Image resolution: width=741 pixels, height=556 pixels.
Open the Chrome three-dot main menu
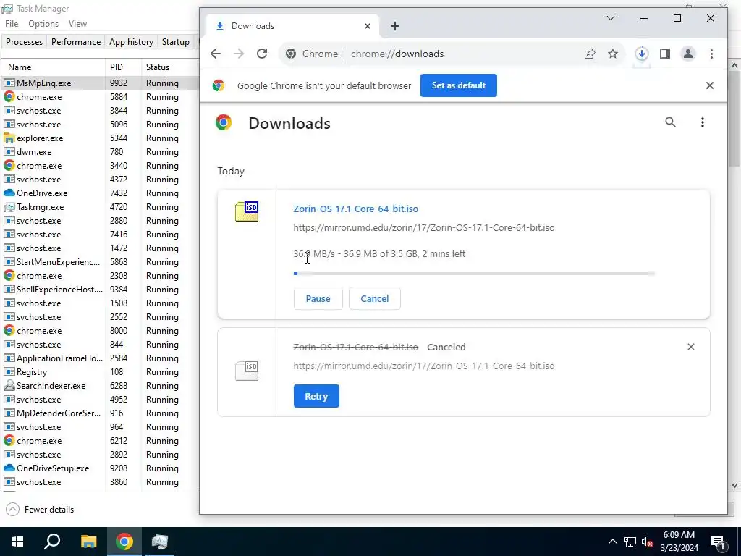(711, 54)
